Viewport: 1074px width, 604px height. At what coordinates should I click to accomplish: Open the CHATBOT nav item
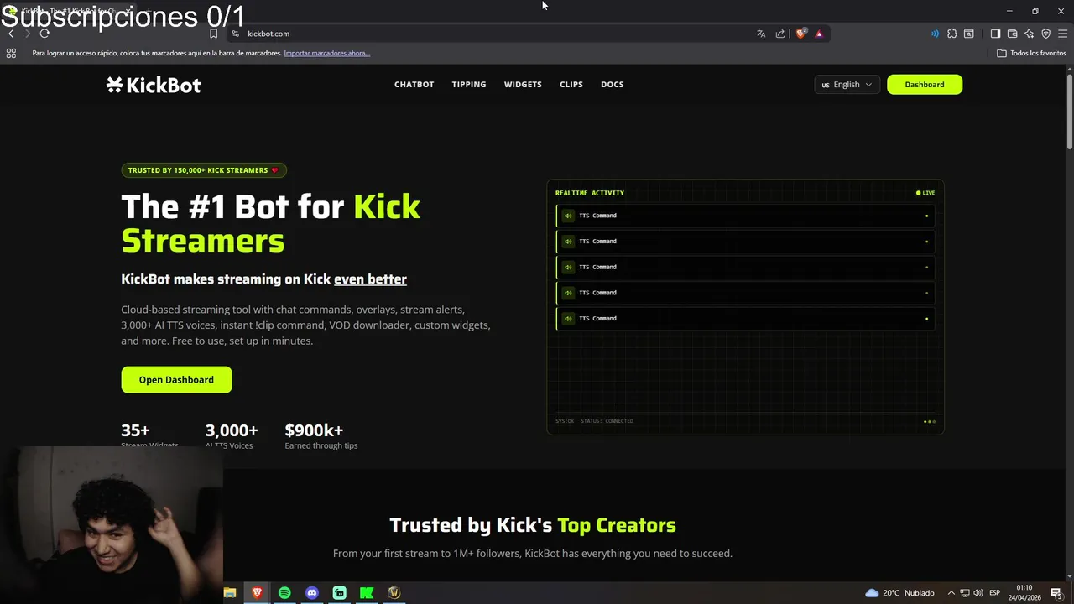[414, 85]
